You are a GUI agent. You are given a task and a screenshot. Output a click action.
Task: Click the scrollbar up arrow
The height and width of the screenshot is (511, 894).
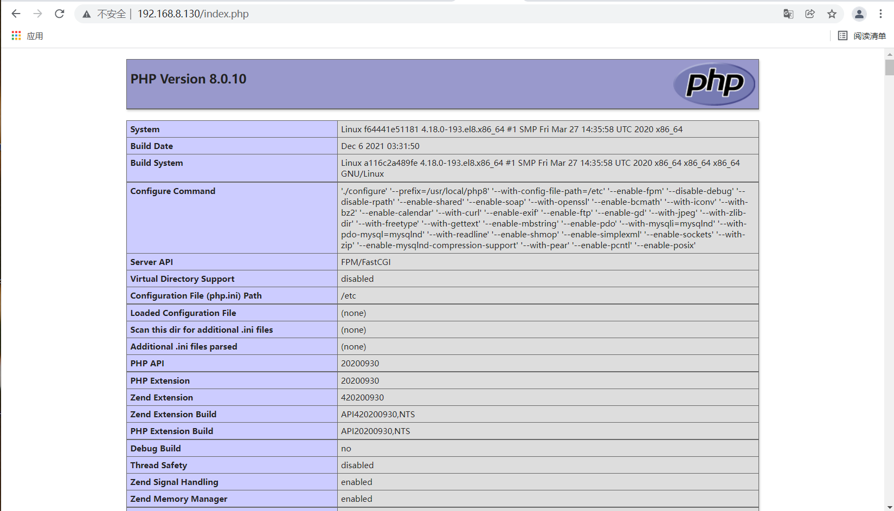coord(889,55)
